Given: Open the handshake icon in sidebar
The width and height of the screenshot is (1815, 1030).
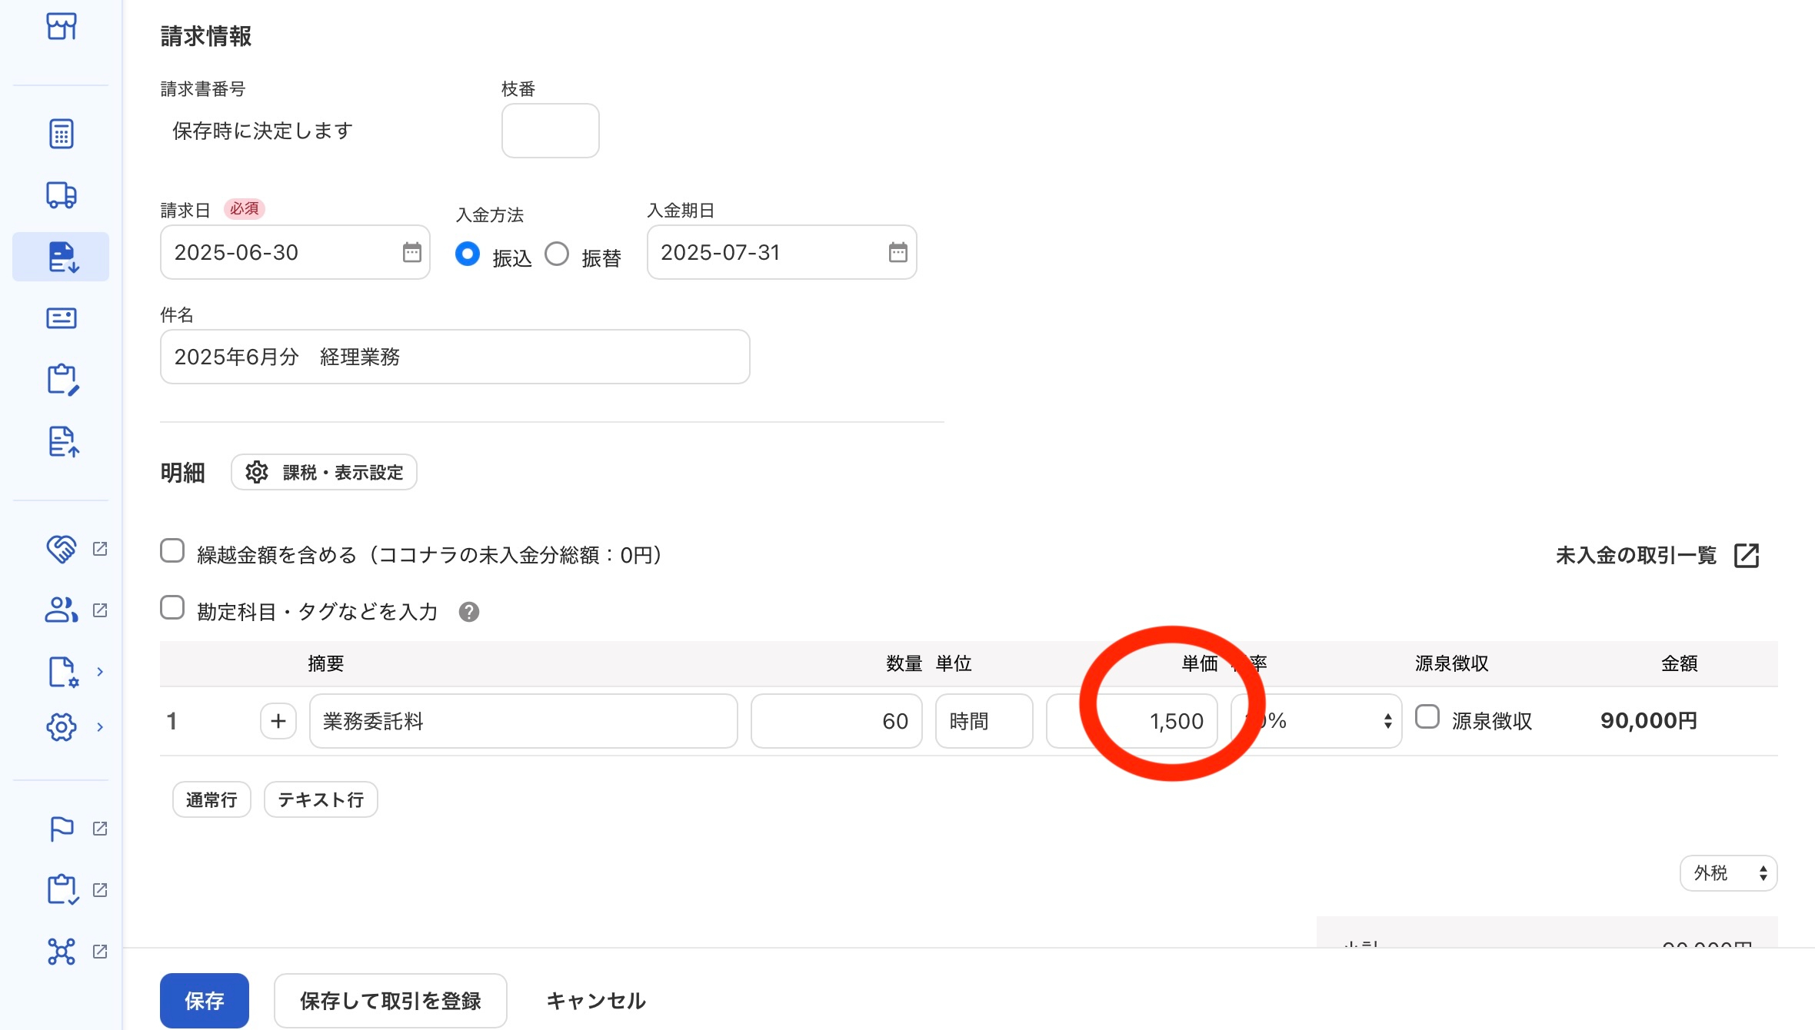Looking at the screenshot, I should tap(61, 549).
